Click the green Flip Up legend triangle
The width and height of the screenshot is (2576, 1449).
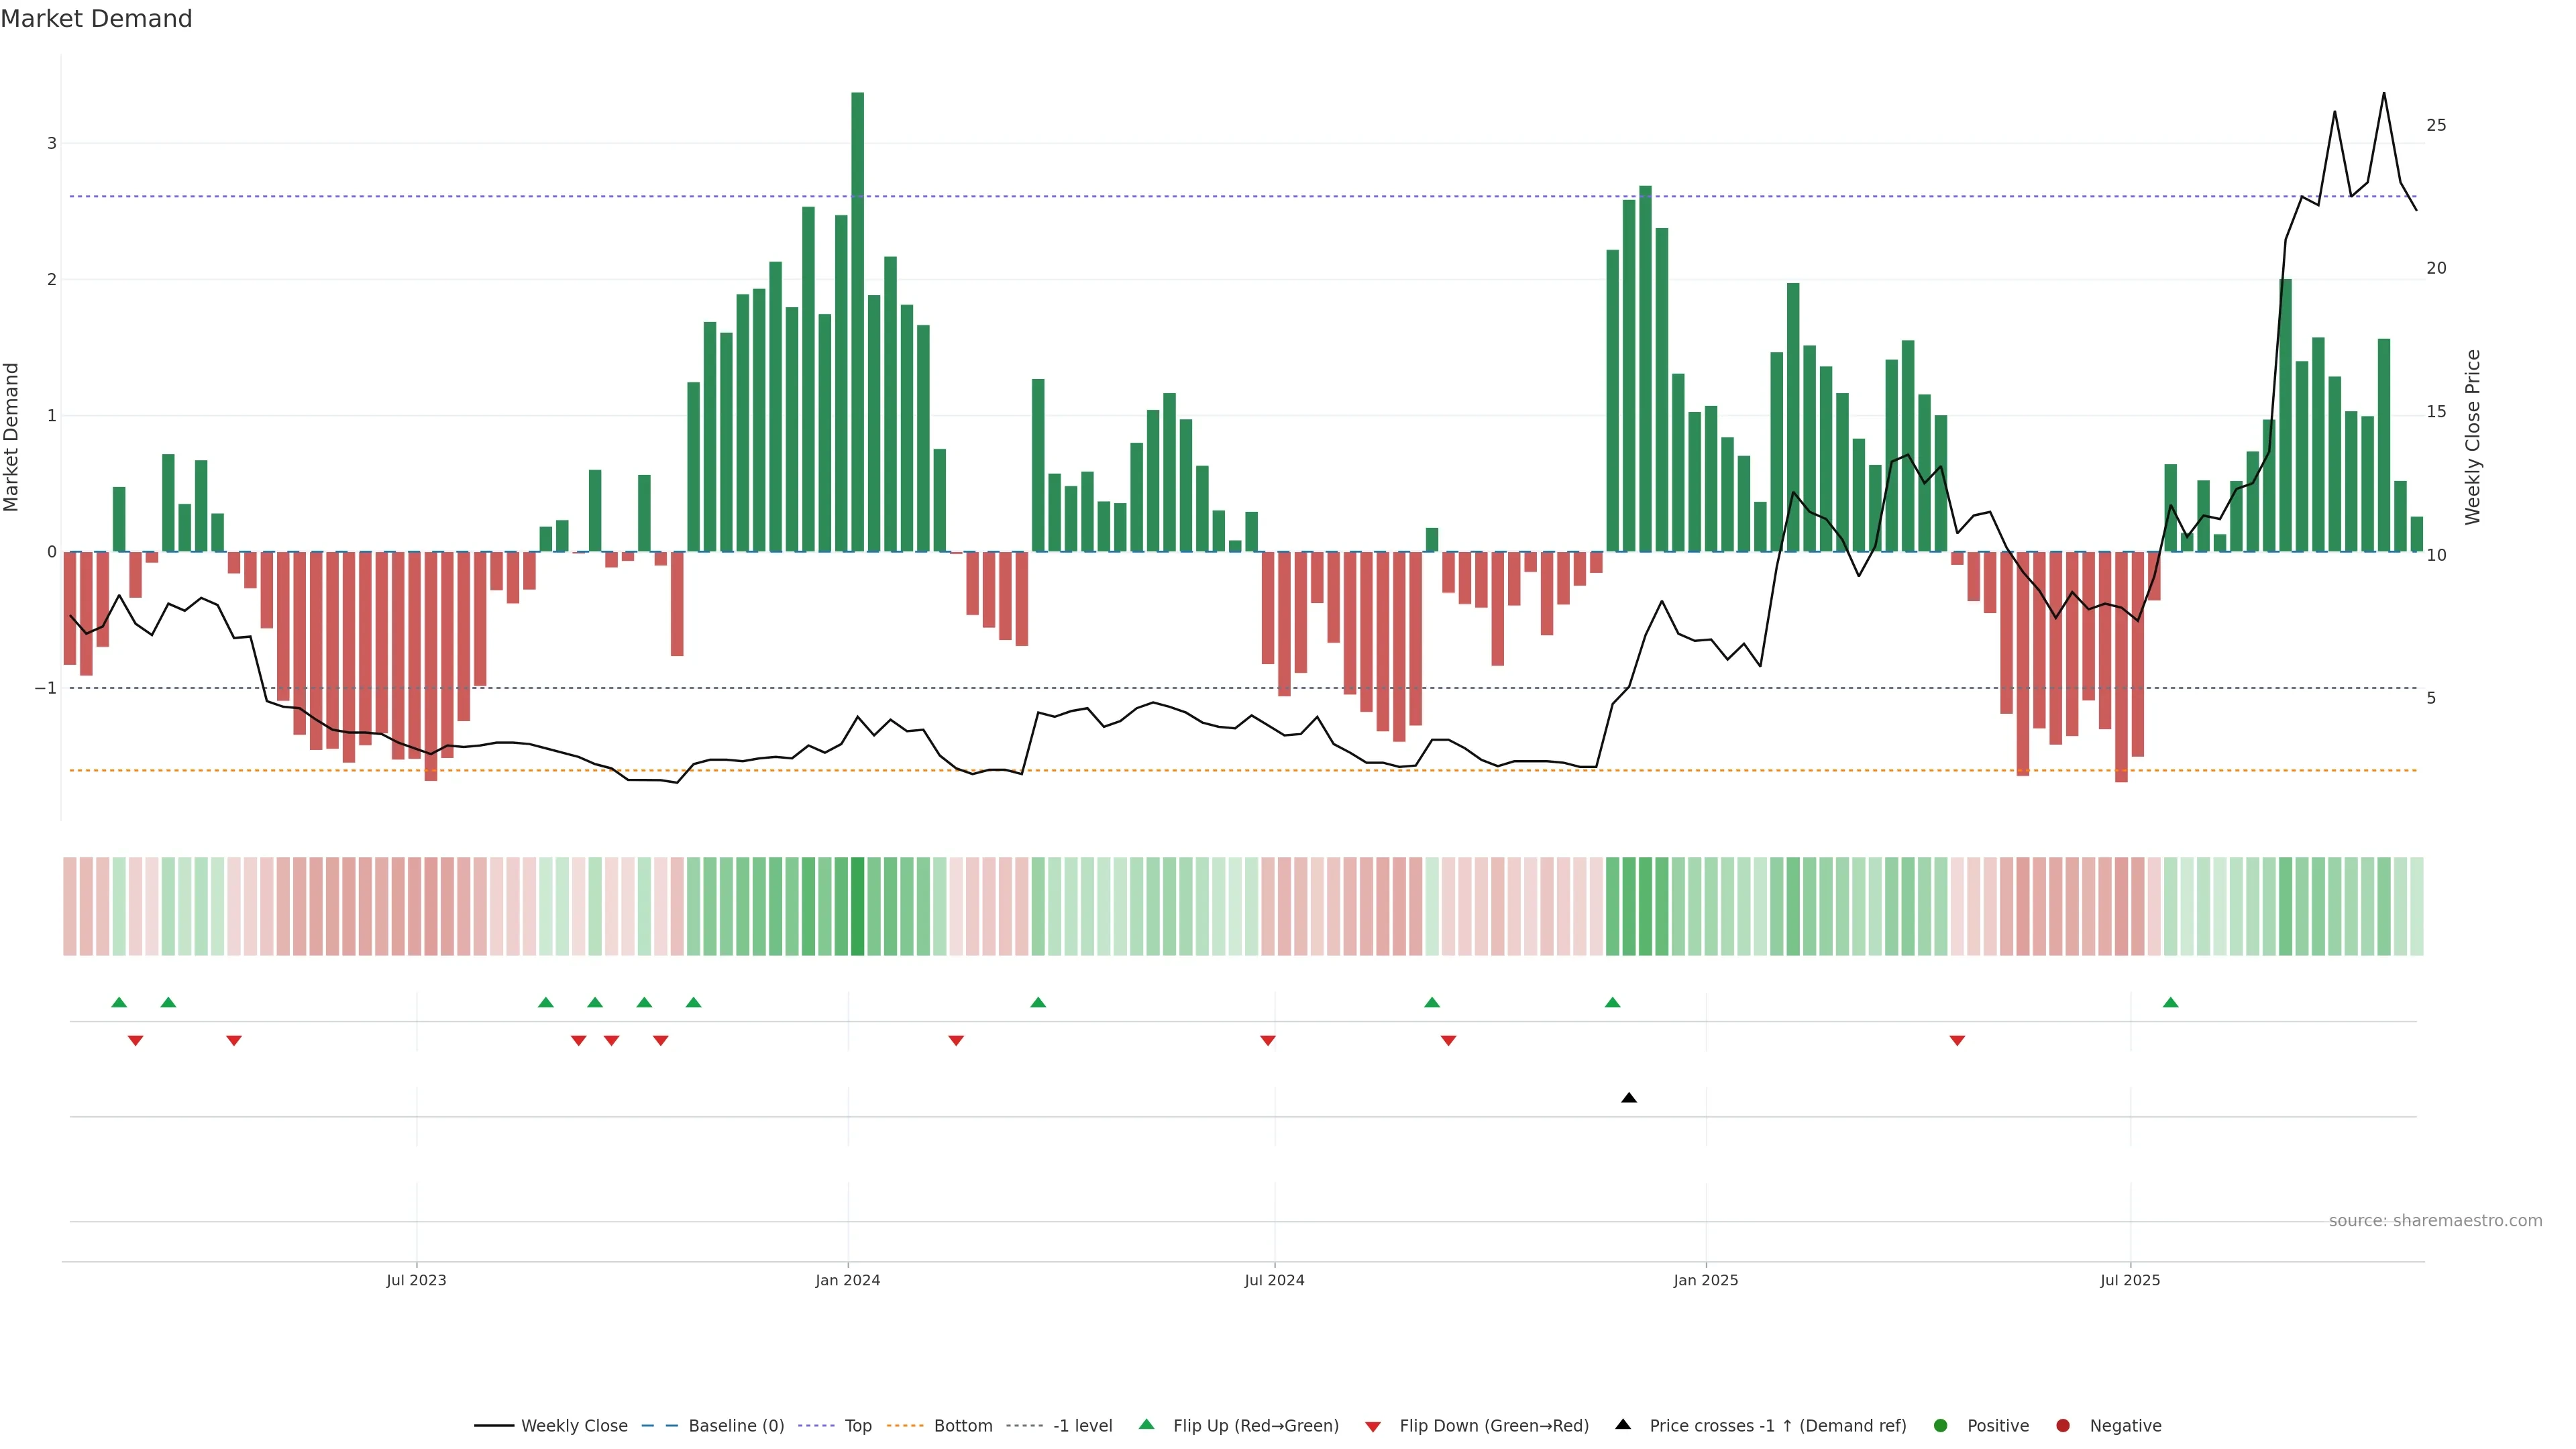click(1147, 1424)
